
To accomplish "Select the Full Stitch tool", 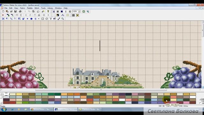I will tap(3, 19).
